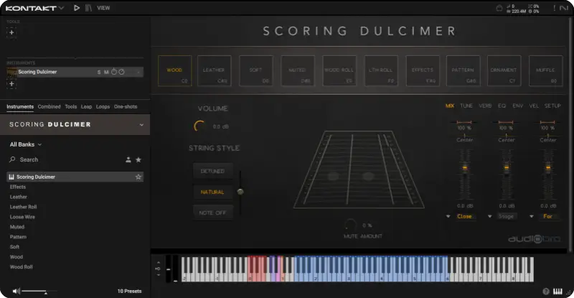Screen dimensions: 574x298
Task: Filter favorites with star icon
Action: [x=138, y=160]
